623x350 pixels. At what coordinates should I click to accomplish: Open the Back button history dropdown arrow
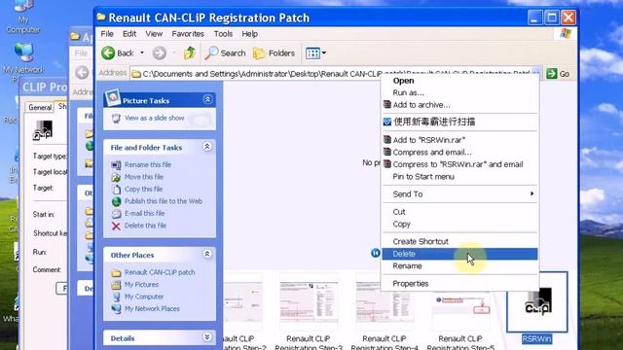pyautogui.click(x=142, y=52)
